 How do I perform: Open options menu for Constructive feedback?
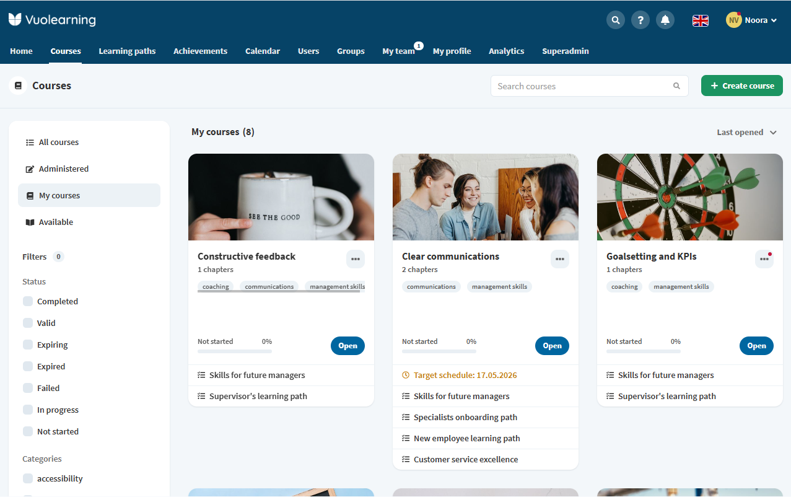[356, 259]
